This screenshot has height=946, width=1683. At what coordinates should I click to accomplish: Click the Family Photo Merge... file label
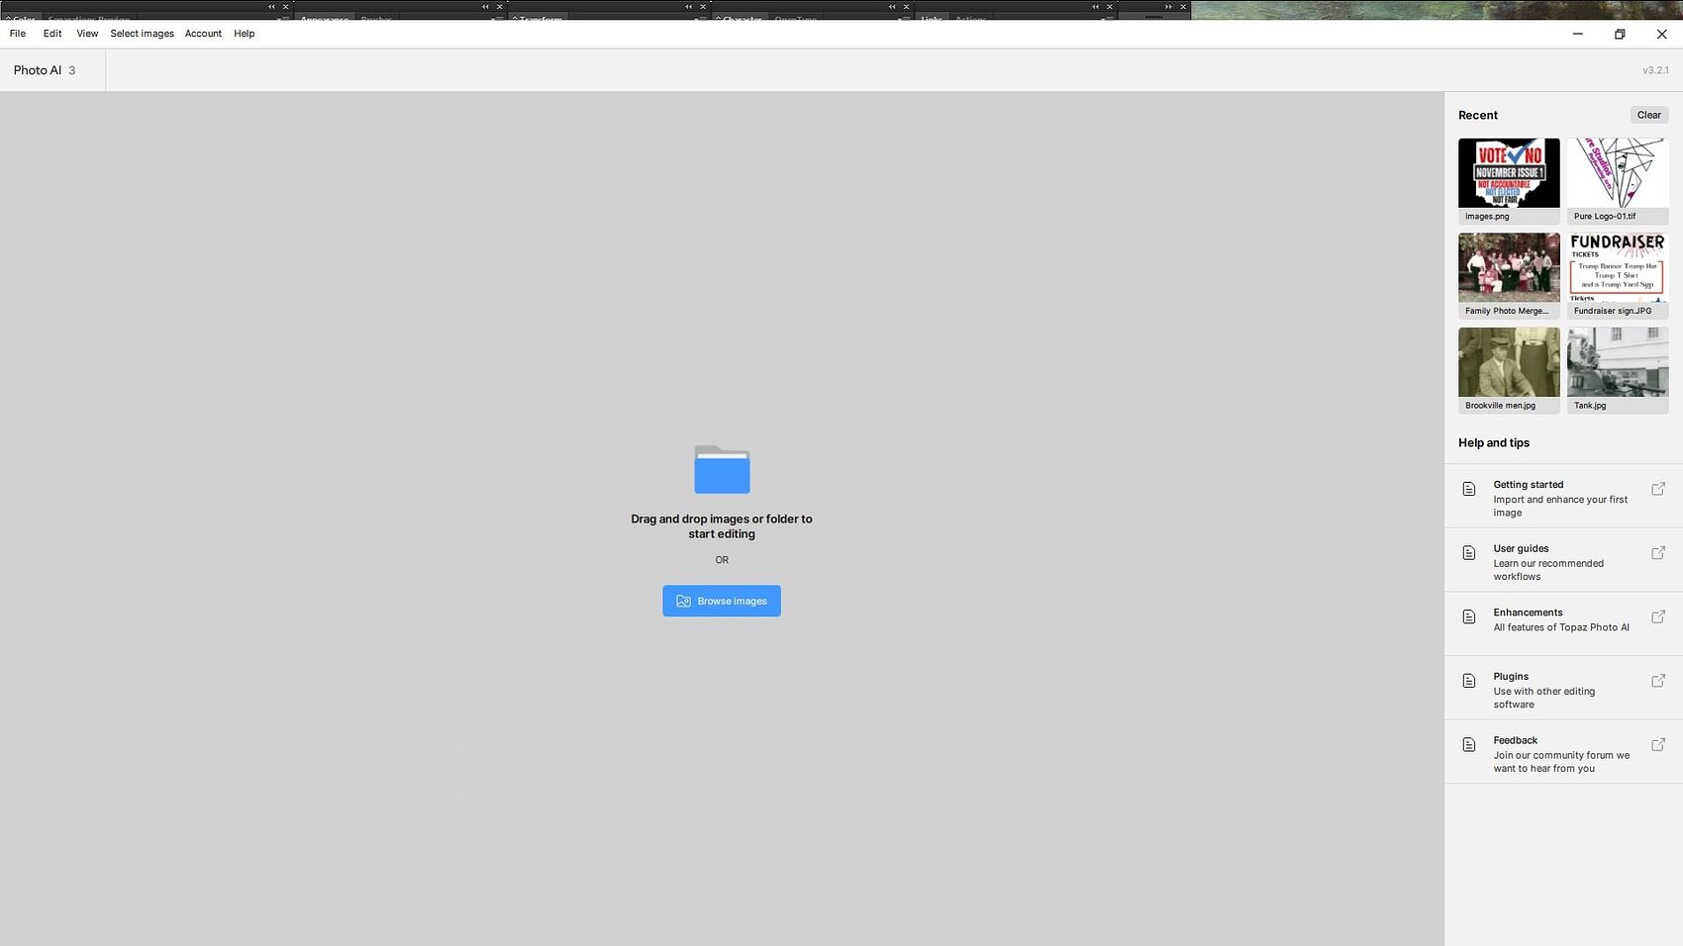tap(1507, 311)
